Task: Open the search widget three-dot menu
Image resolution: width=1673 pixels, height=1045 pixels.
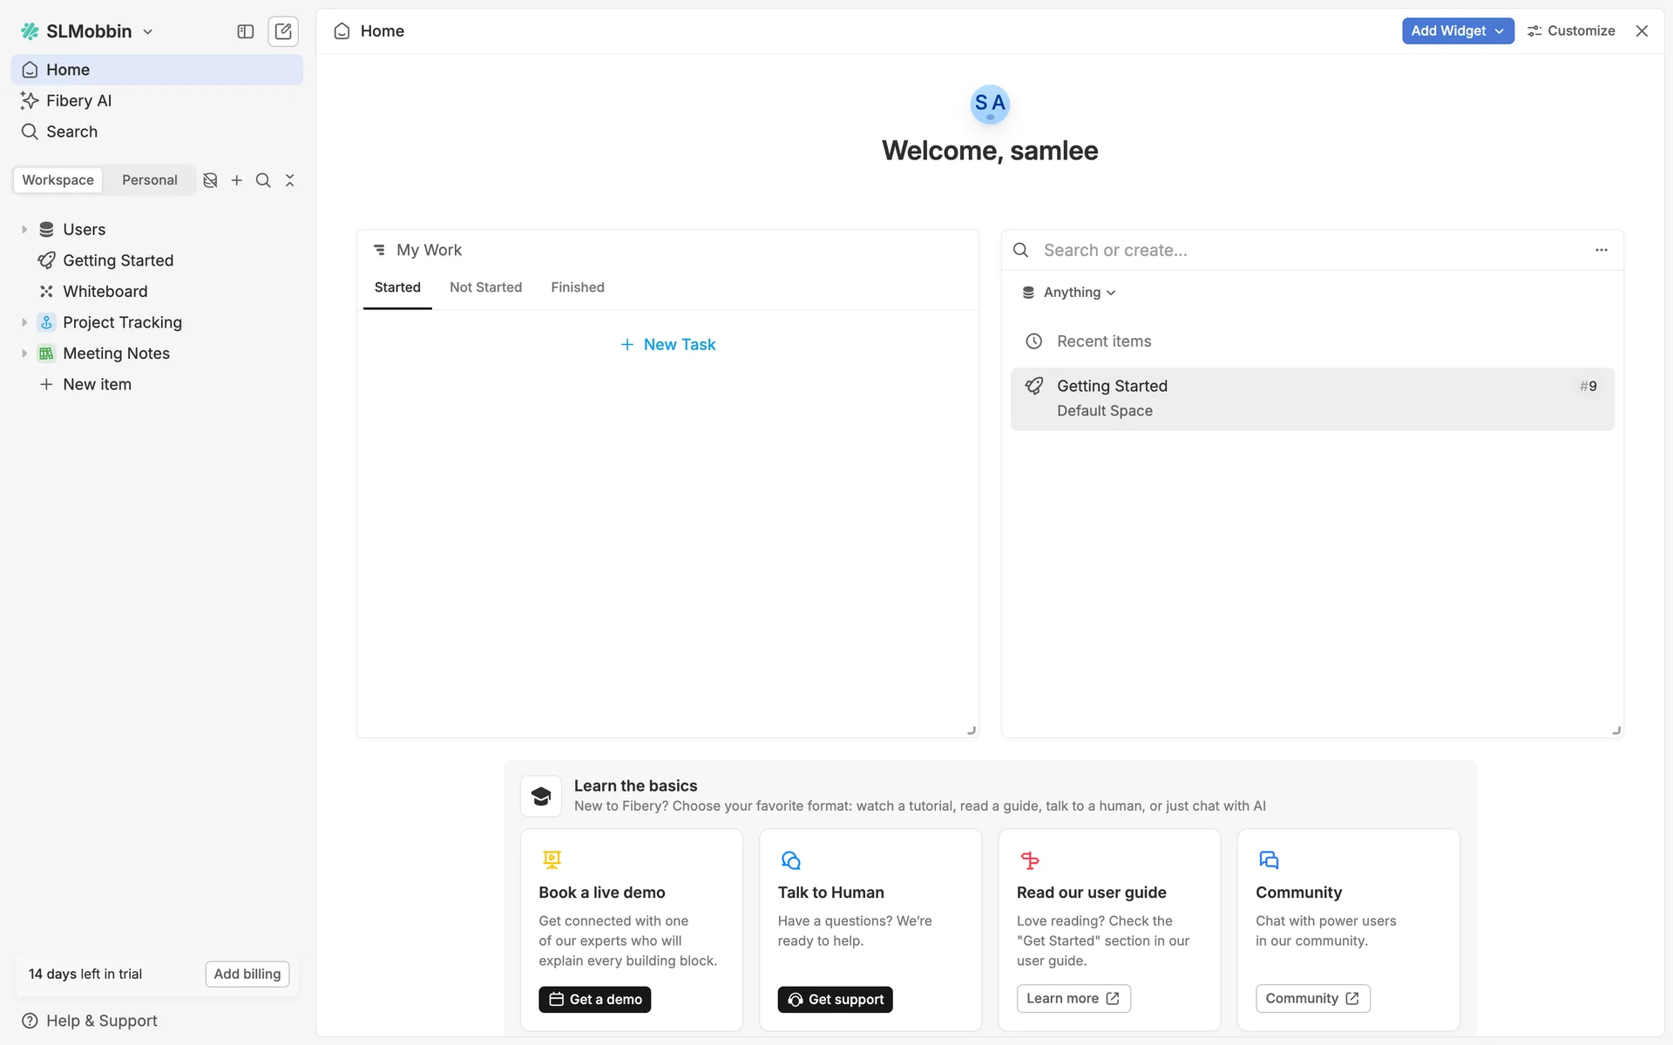Action: (1601, 250)
